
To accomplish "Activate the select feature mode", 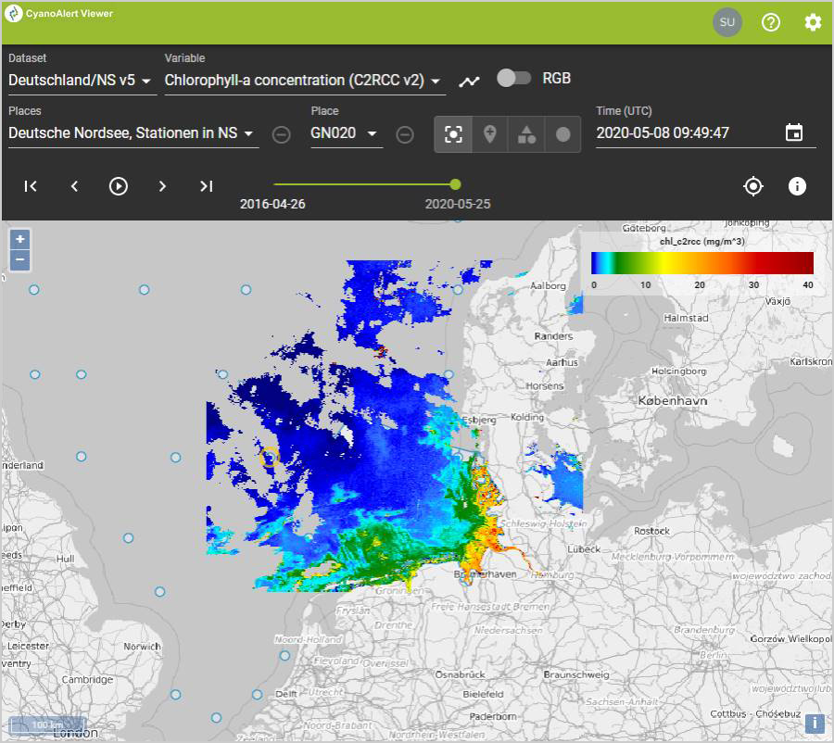I will pos(453,134).
